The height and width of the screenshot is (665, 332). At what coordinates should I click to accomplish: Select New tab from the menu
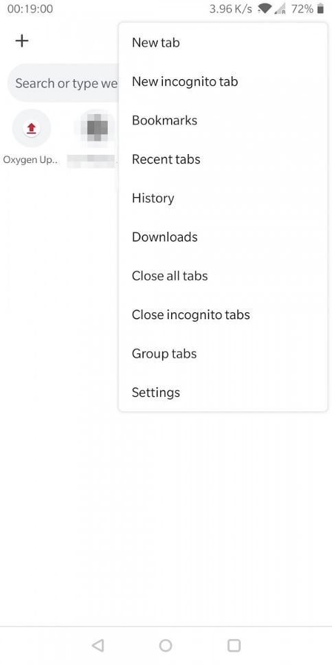223,43
